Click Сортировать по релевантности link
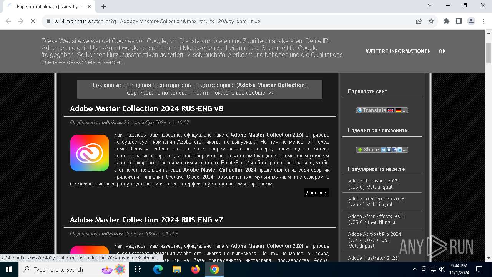 click(x=167, y=93)
